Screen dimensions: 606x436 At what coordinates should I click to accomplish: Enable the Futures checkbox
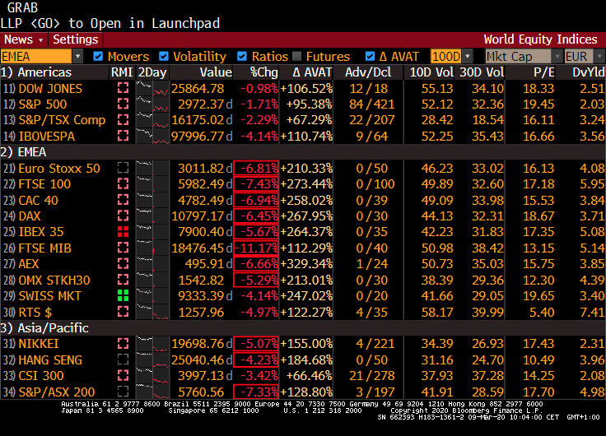[x=296, y=57]
